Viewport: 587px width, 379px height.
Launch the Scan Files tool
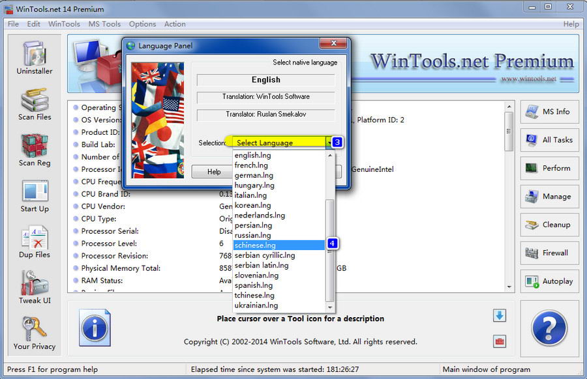coord(35,104)
